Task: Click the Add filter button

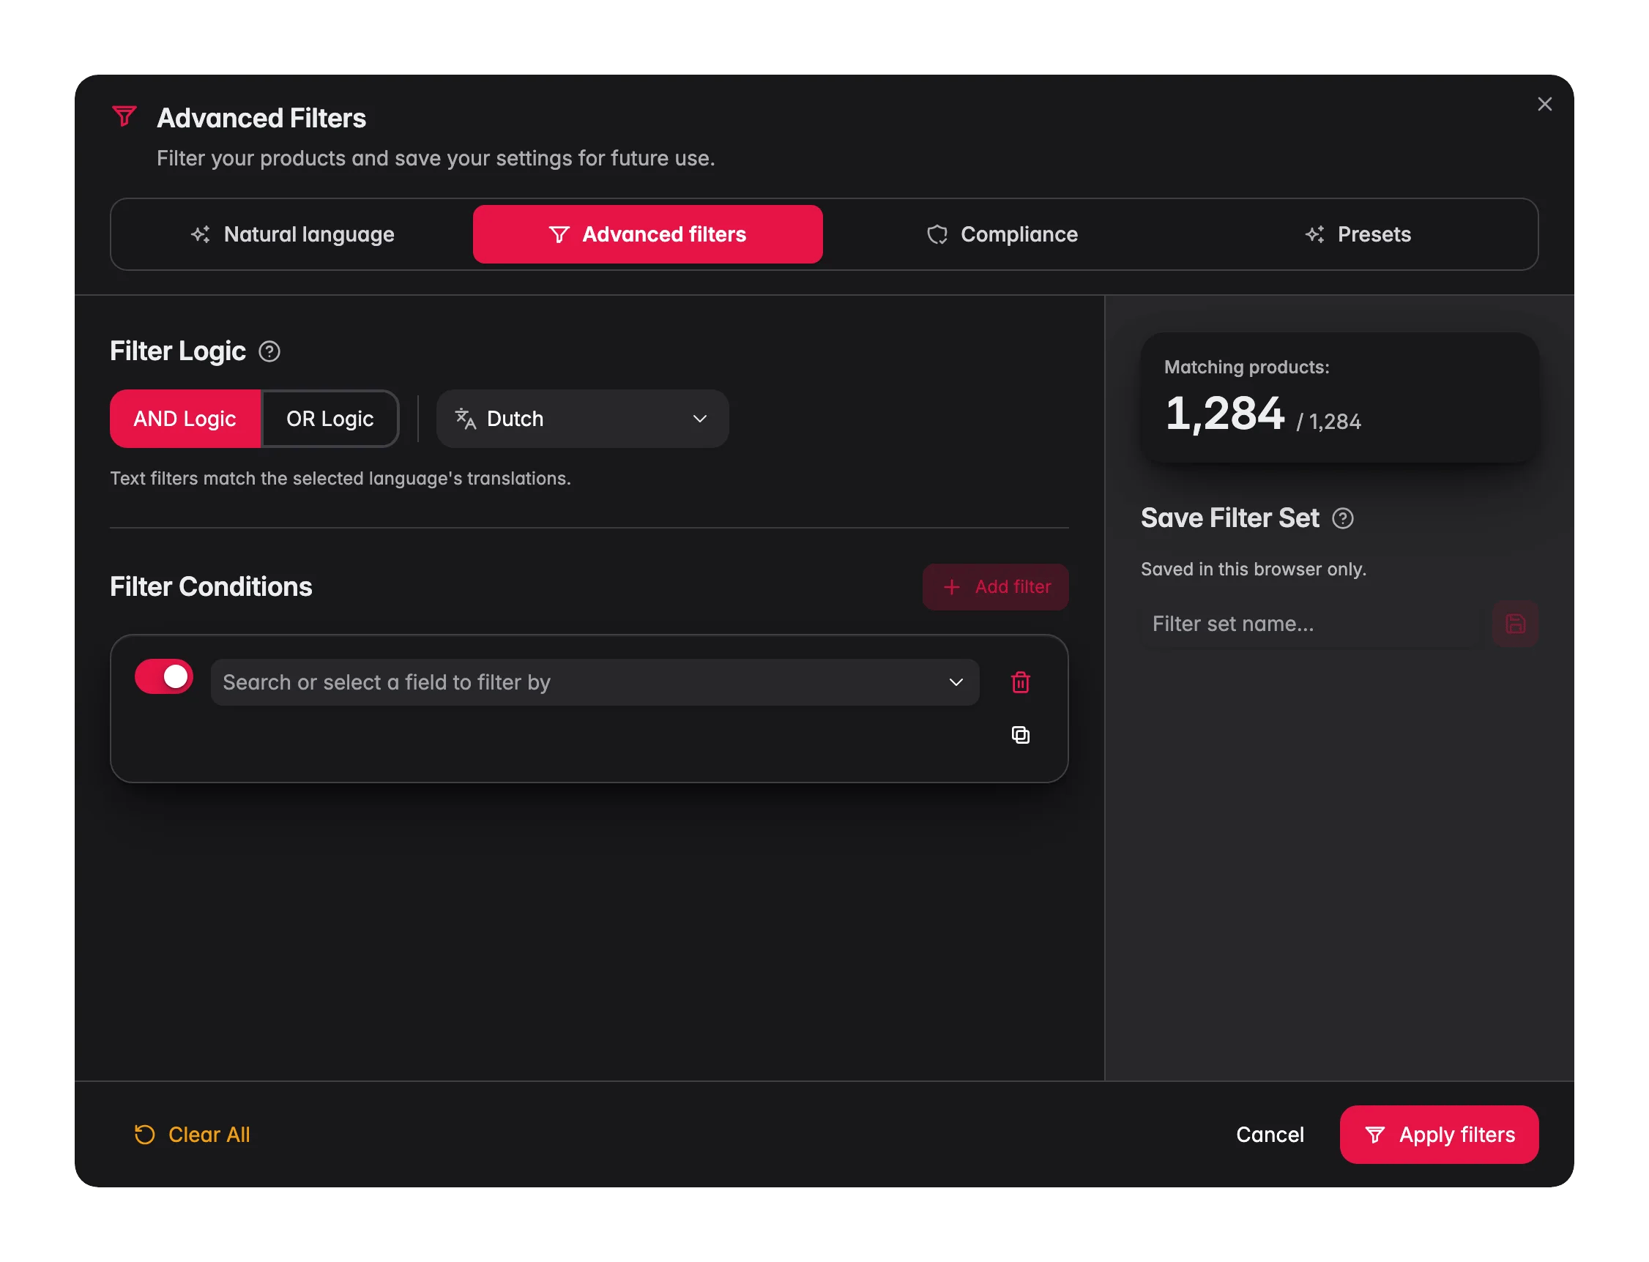Action: (995, 586)
